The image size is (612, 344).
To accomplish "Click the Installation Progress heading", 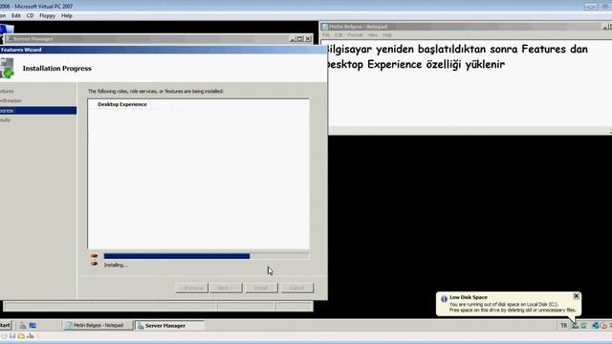I will coord(57,68).
